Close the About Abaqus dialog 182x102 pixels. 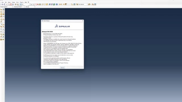pos(83,21)
